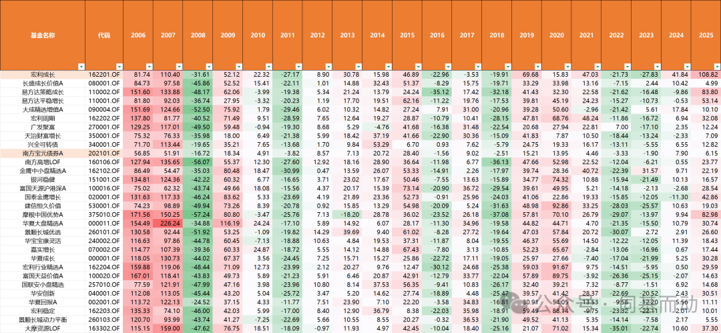Open the 基金名称 column filter arrow
The height and width of the screenshot is (333, 721).
click(80, 65)
